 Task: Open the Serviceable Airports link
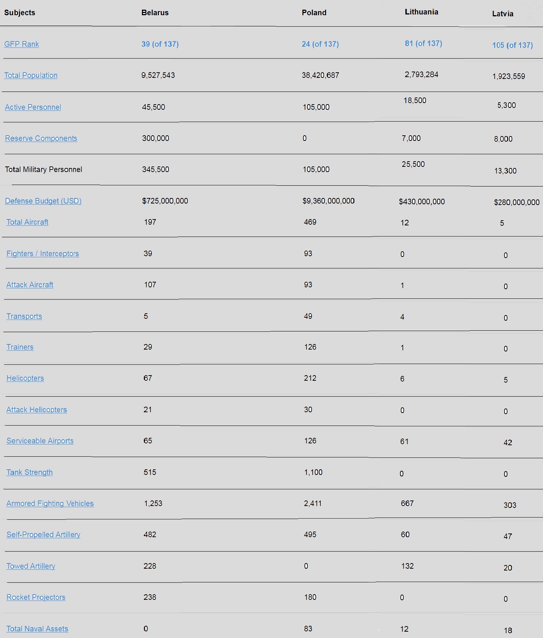pos(40,441)
